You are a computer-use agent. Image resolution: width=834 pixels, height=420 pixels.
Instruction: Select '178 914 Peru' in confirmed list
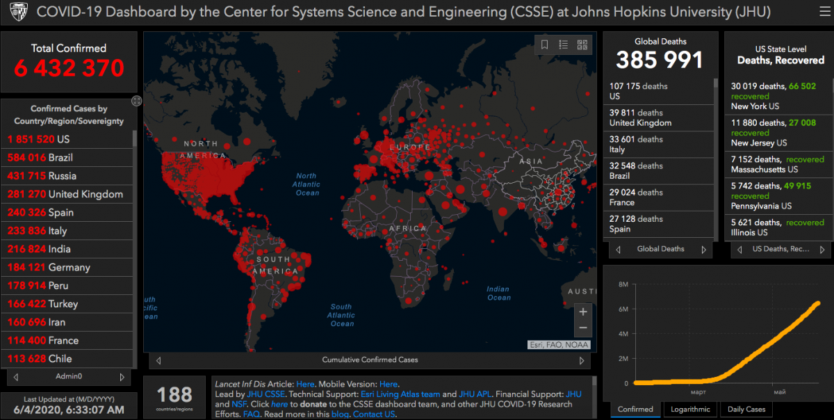[67, 285]
